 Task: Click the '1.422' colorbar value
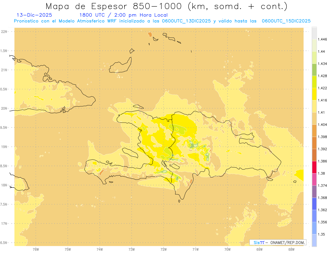322,88
